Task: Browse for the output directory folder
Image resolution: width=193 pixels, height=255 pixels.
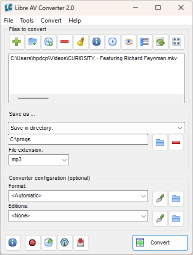Action: tap(160, 143)
